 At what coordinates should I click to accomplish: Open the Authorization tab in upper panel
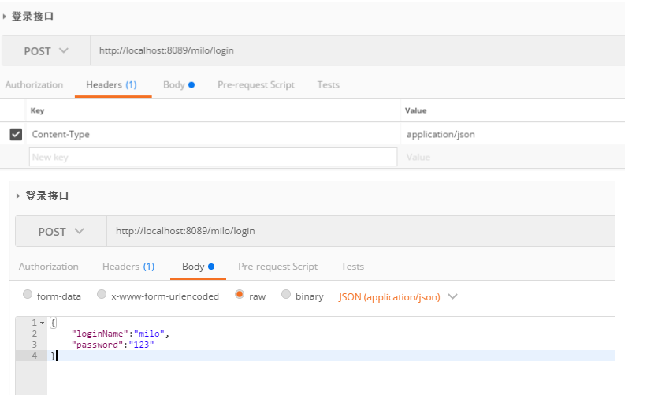(34, 84)
